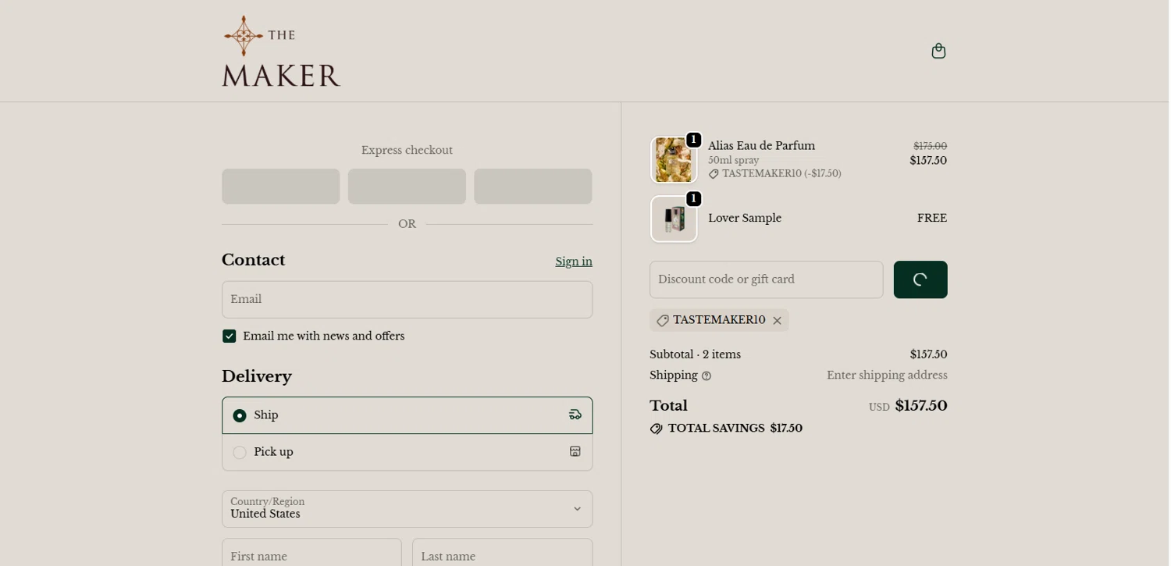1171x566 pixels.
Task: Select the Pick up delivery option
Action: point(407,452)
